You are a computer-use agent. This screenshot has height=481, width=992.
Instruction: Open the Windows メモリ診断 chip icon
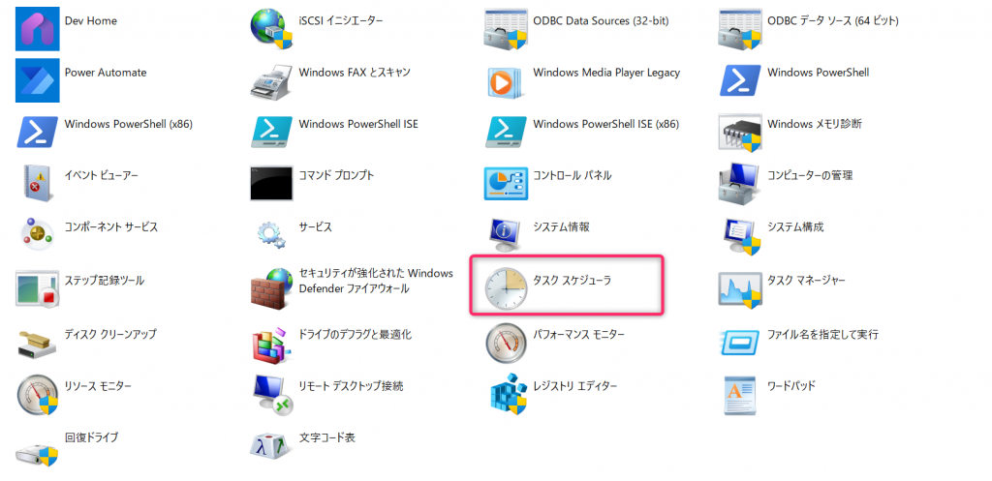pos(740,133)
